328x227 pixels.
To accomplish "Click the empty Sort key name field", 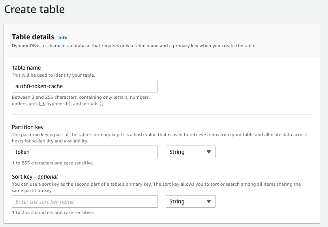I will pos(84,201).
